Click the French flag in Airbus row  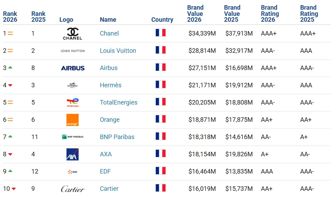point(161,67)
